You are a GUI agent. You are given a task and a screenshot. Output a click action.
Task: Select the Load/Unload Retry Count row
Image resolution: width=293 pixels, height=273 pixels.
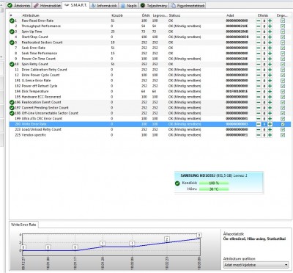pyautogui.click(x=150, y=129)
